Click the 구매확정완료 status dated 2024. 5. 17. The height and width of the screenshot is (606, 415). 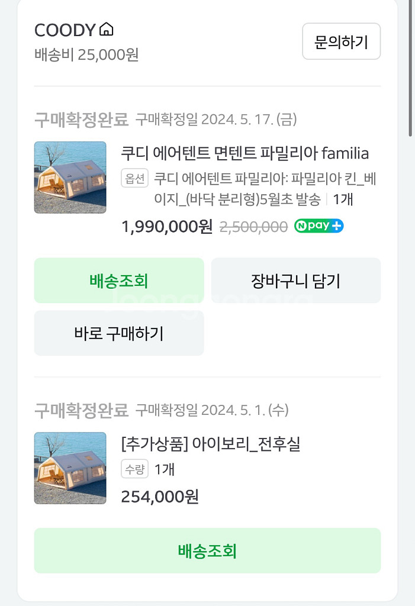pyautogui.click(x=81, y=120)
